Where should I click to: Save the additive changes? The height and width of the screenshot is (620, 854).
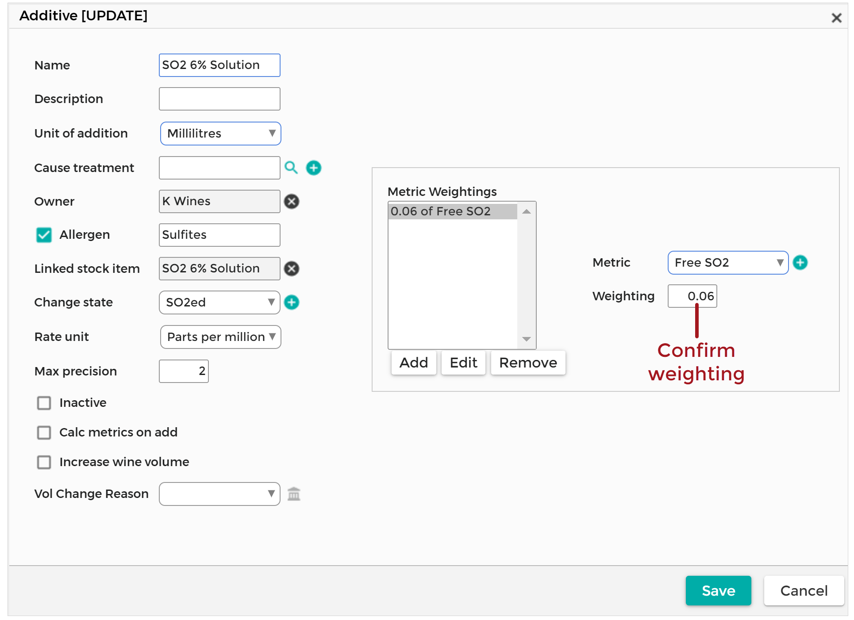[x=718, y=591]
